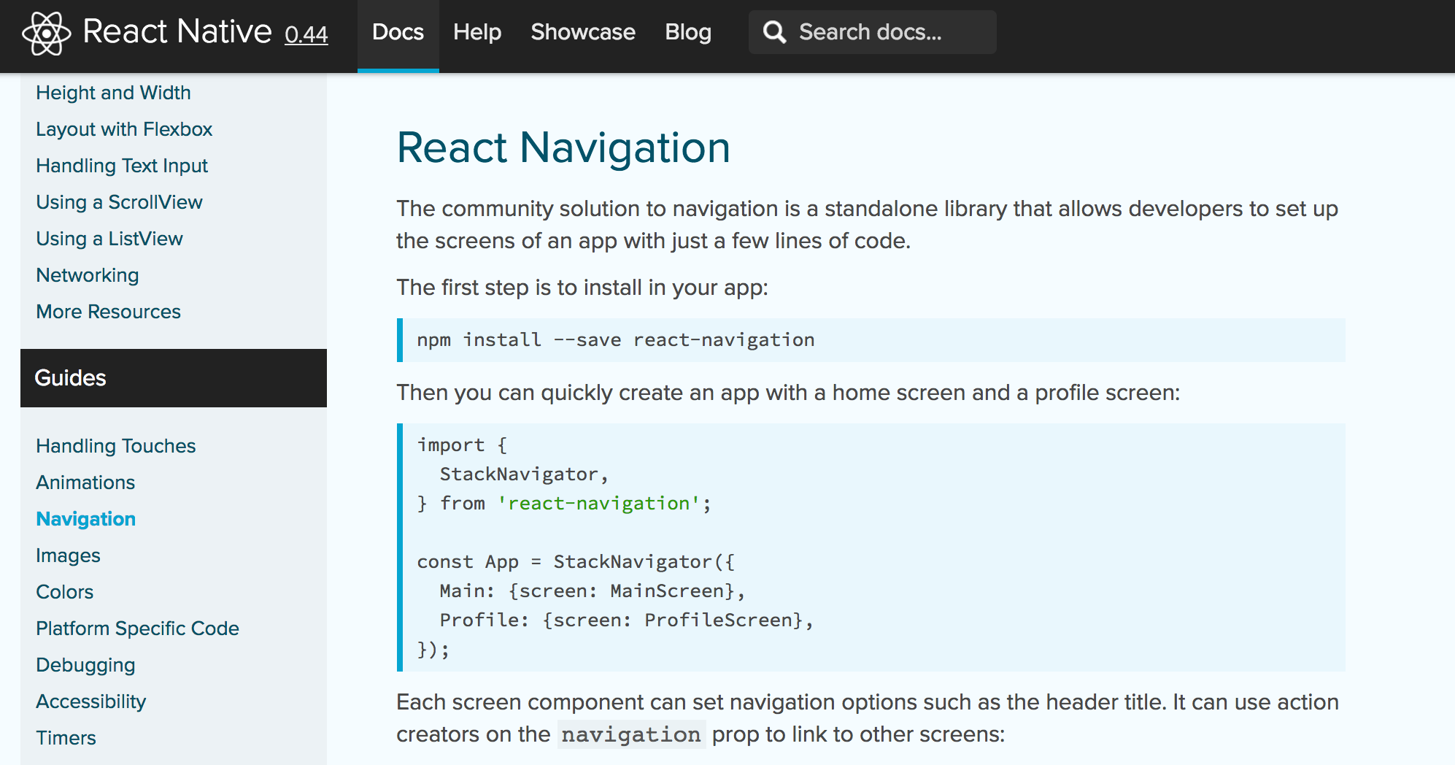1455x765 pixels.
Task: Open the Images guide
Action: 69,556
